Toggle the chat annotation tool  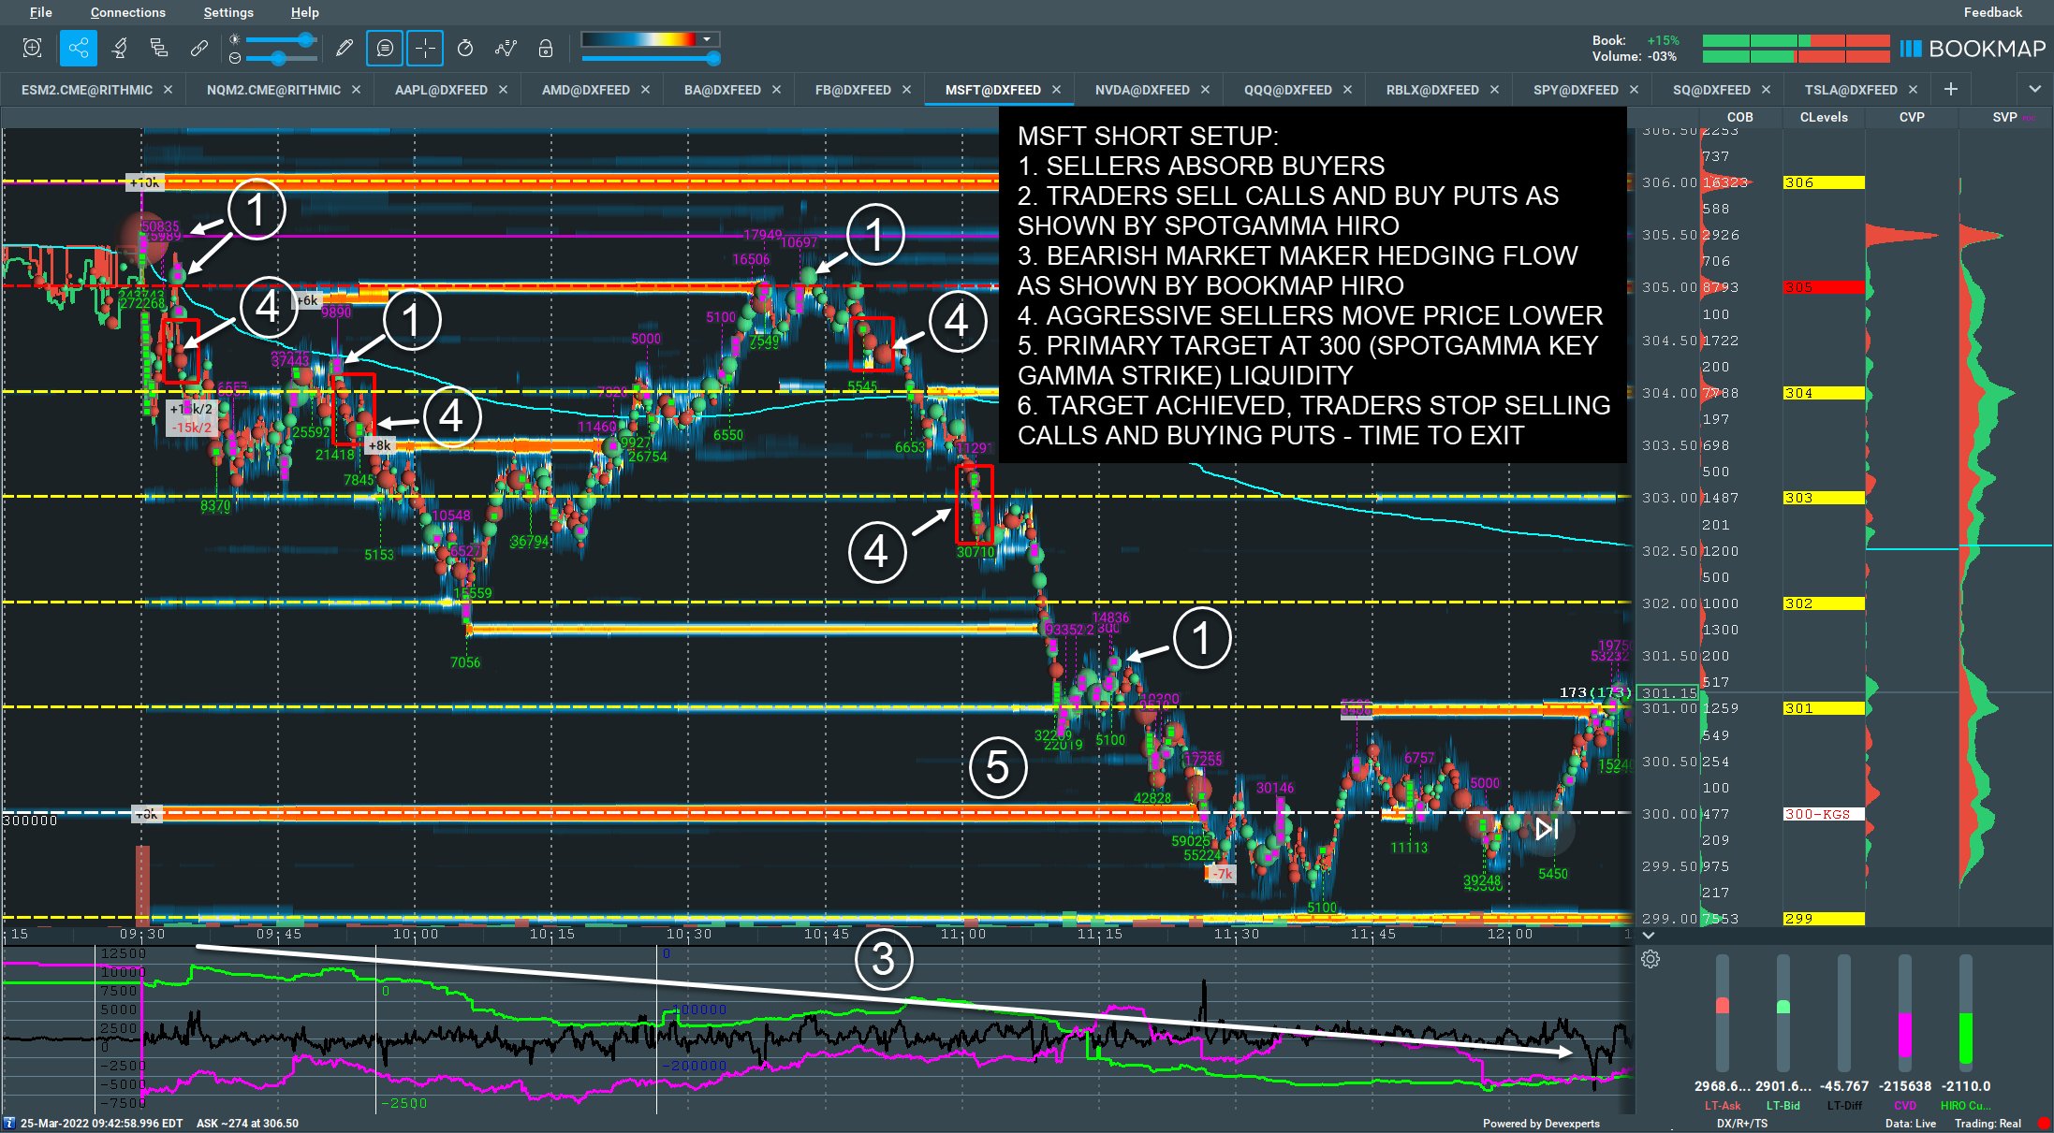coord(384,48)
